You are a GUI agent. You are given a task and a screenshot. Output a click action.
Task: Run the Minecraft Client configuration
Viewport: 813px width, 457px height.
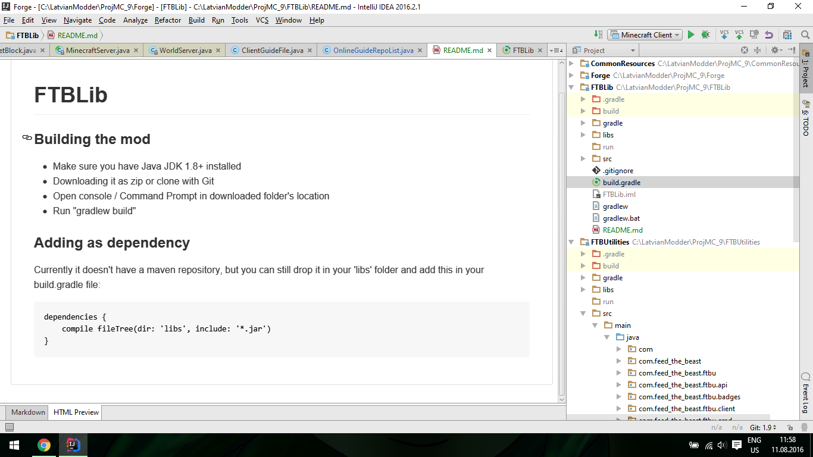pyautogui.click(x=691, y=35)
